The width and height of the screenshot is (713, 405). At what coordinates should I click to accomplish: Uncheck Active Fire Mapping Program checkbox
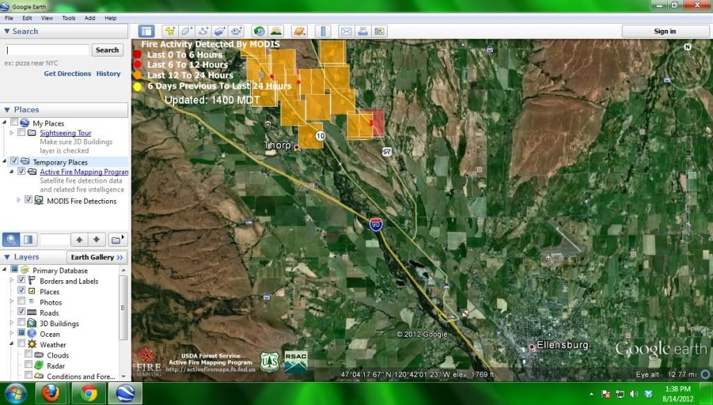(22, 171)
